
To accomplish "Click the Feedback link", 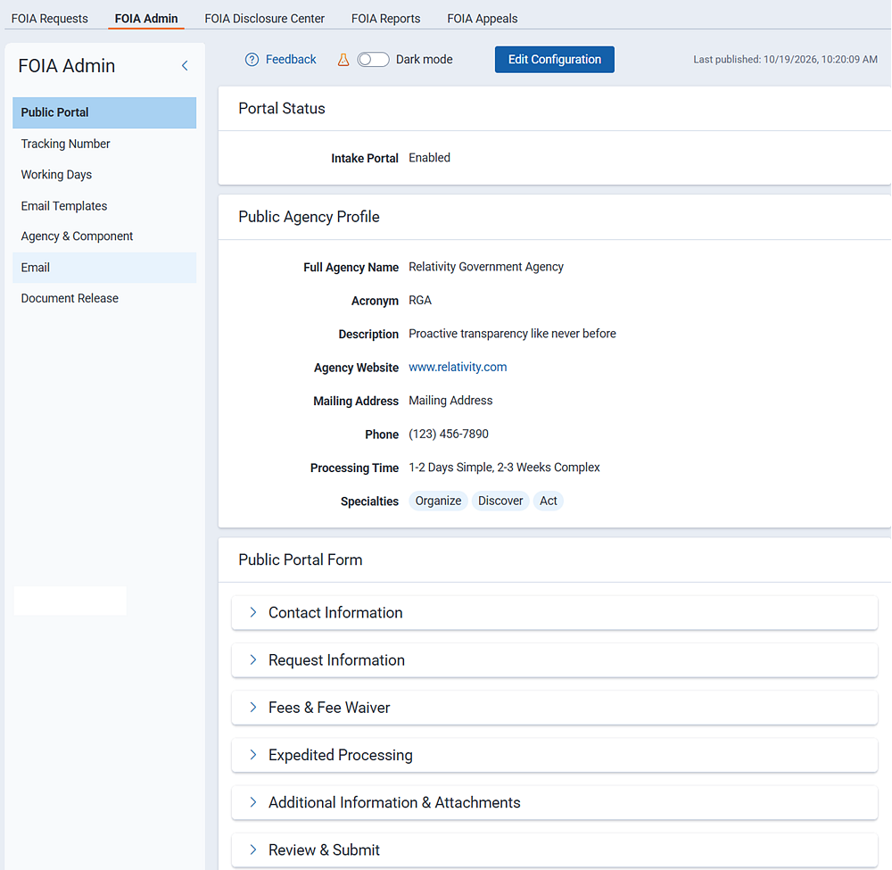I will pos(291,60).
